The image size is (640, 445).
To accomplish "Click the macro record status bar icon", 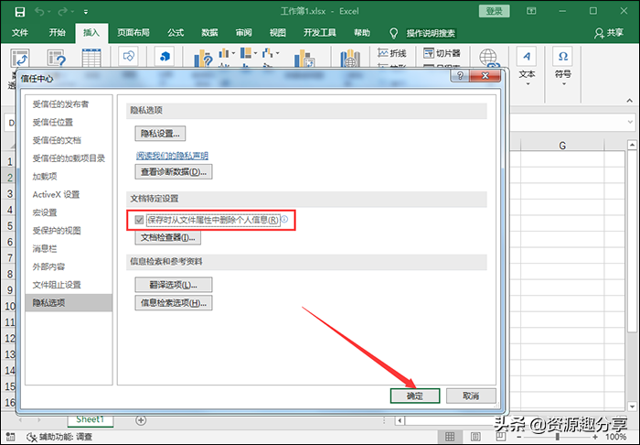I will pyautogui.click(x=11, y=437).
